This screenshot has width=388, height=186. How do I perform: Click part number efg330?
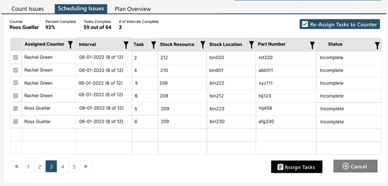pyautogui.click(x=266, y=121)
